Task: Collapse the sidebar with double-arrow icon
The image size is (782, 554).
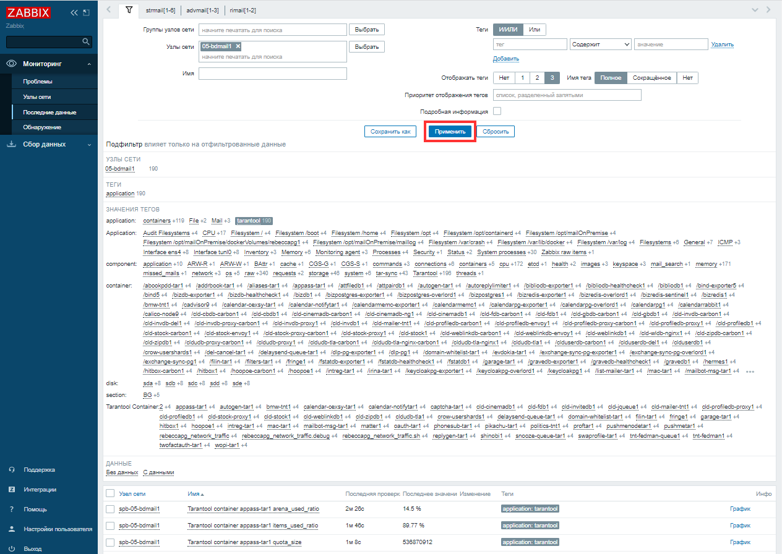Action: pos(74,12)
